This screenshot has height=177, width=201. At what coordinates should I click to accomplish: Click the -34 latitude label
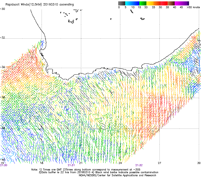tap(2, 67)
